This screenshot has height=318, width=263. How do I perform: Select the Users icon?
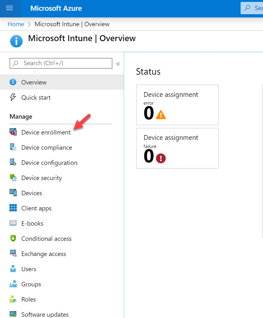click(13, 269)
